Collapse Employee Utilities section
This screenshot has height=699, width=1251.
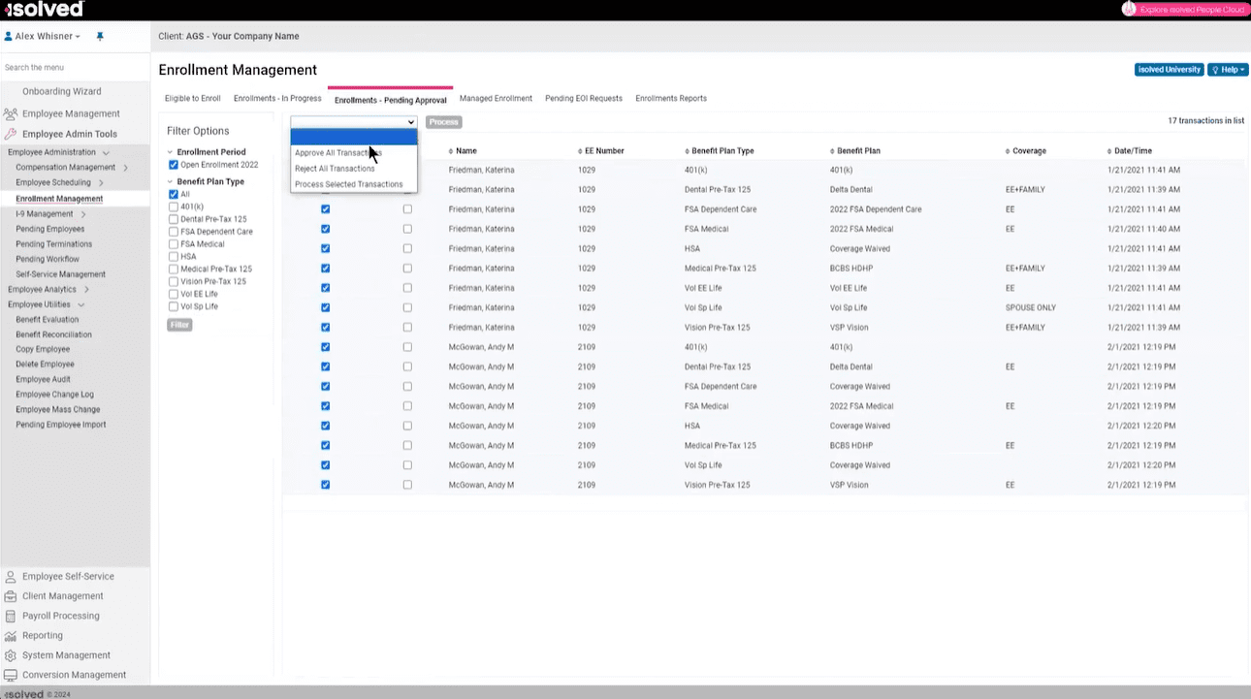[x=80, y=304]
